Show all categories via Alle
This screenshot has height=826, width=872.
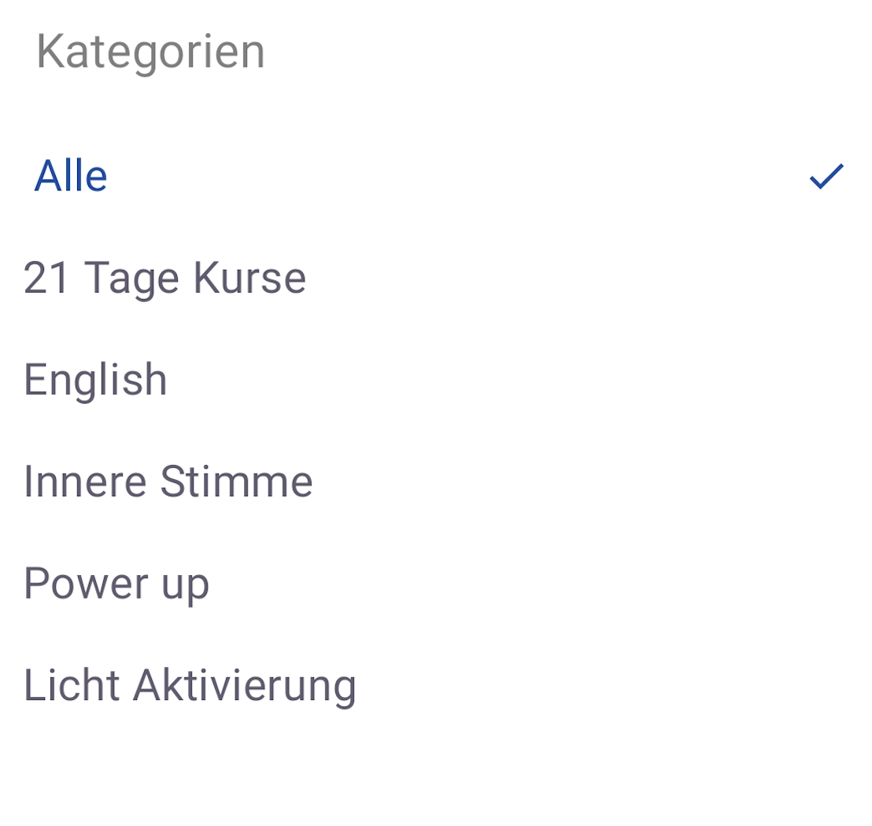coord(71,176)
